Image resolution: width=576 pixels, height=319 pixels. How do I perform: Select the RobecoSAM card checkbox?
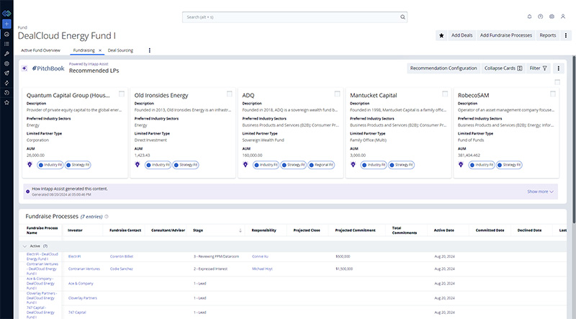point(553,94)
